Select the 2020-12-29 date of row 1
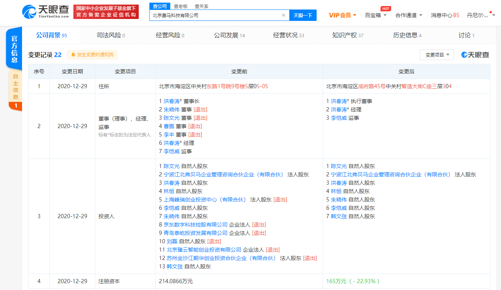 click(72, 86)
